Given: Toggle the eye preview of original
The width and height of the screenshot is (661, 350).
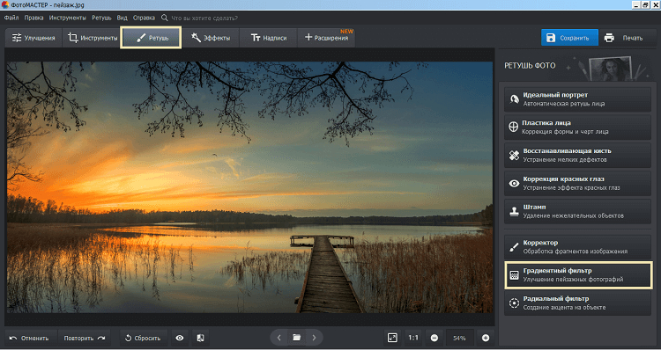Looking at the screenshot, I should point(180,338).
